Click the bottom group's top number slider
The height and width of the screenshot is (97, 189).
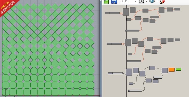click(115, 73)
